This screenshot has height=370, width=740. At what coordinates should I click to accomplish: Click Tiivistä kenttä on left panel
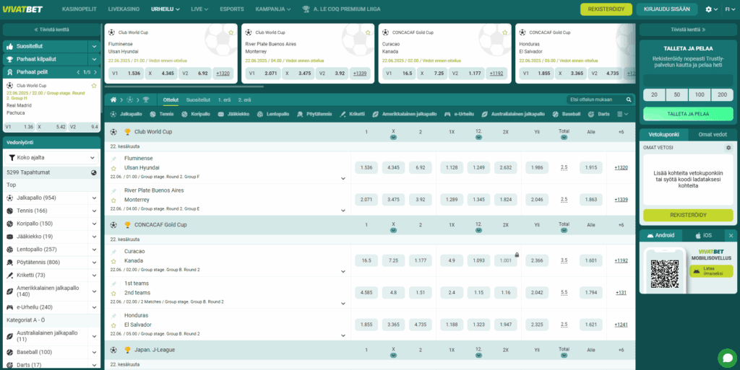tap(51, 29)
